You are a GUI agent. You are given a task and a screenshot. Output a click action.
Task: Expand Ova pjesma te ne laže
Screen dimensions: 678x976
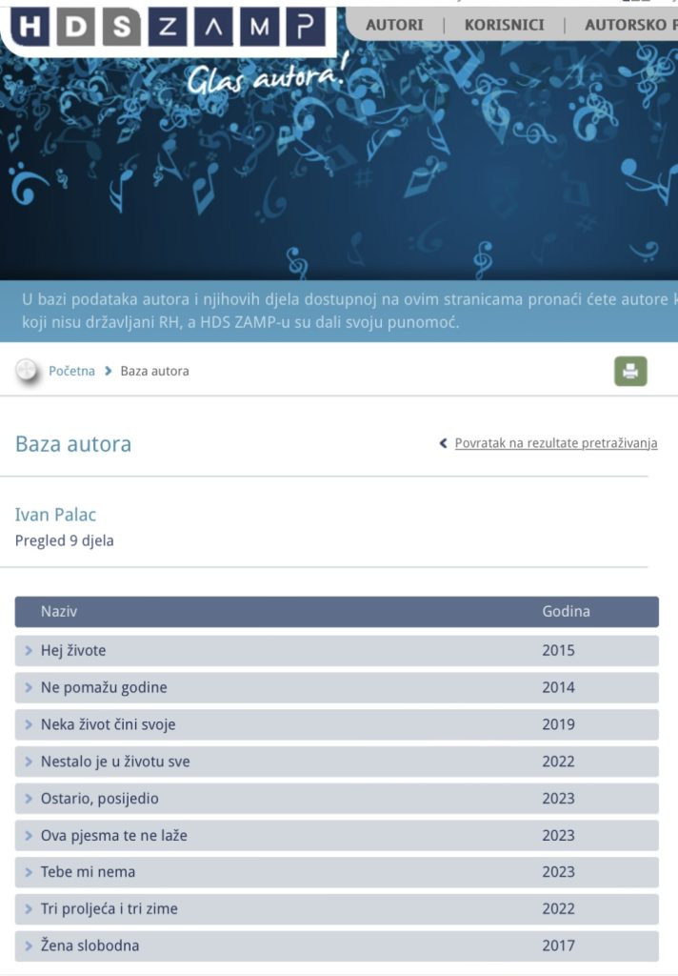336,835
